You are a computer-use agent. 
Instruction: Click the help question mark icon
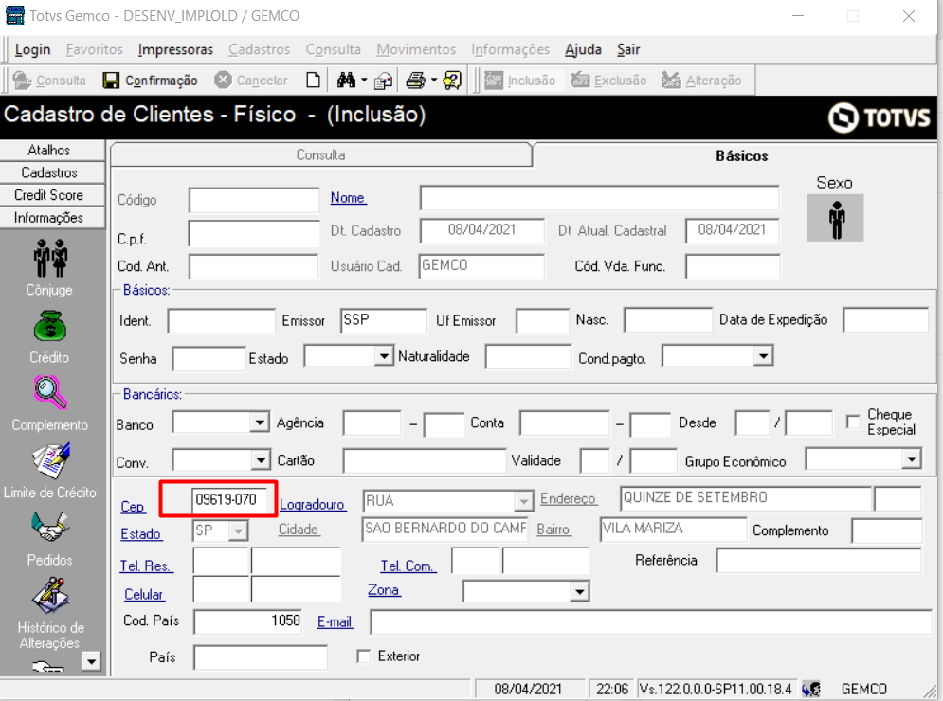coord(452,80)
